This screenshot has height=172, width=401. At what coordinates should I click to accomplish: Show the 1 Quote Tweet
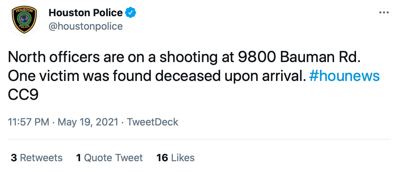[x=109, y=157]
